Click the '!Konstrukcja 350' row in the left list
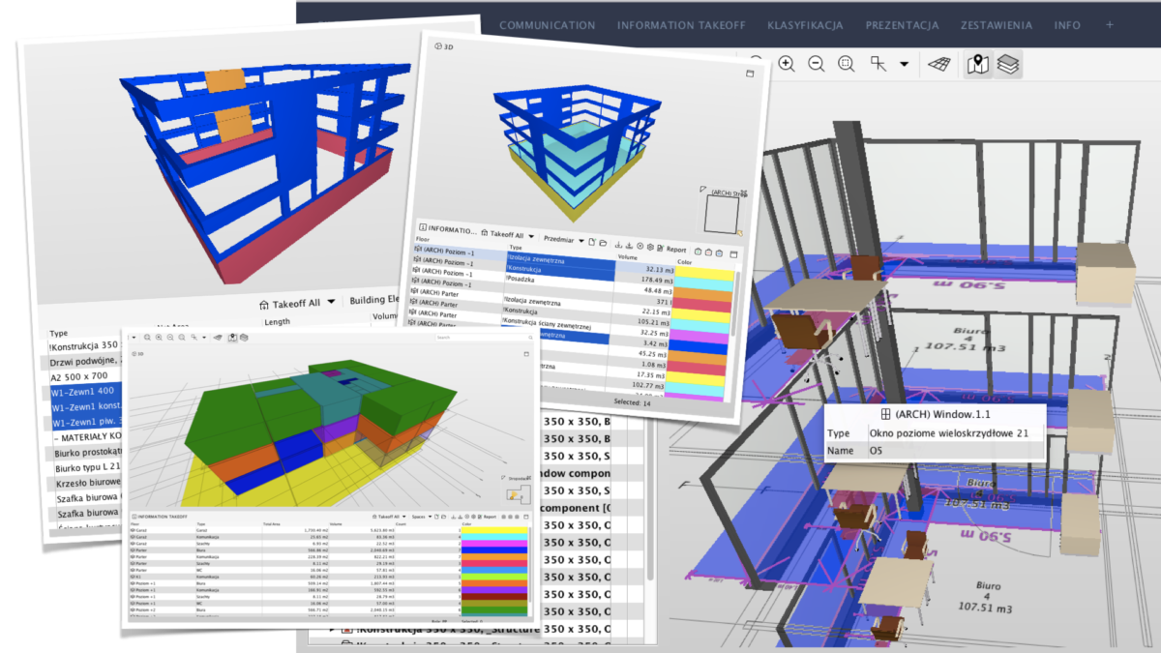 (x=83, y=346)
